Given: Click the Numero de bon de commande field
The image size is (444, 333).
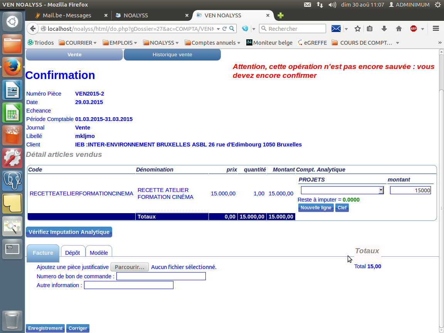Looking at the screenshot, I should tap(161, 276).
